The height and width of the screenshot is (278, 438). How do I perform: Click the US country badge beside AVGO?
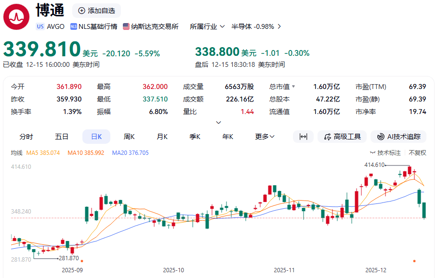click(x=40, y=26)
